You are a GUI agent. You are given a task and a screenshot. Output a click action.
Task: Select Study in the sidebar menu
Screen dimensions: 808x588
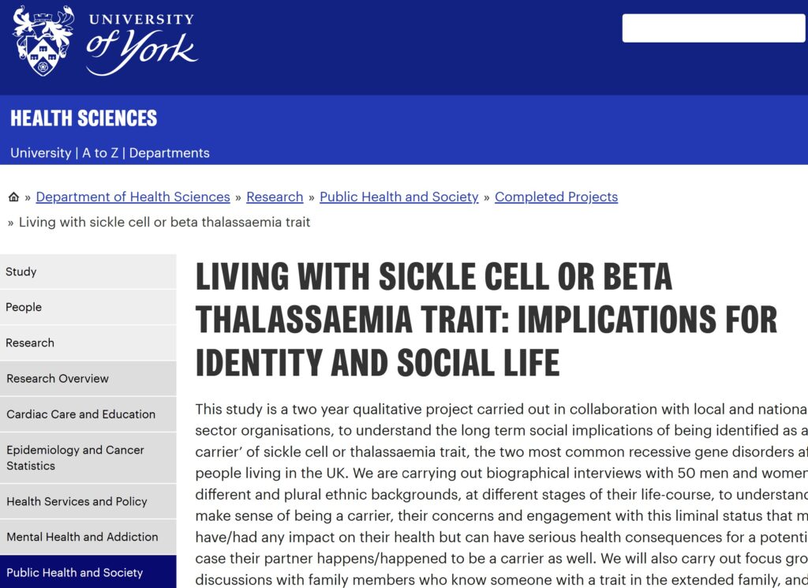[88, 272]
